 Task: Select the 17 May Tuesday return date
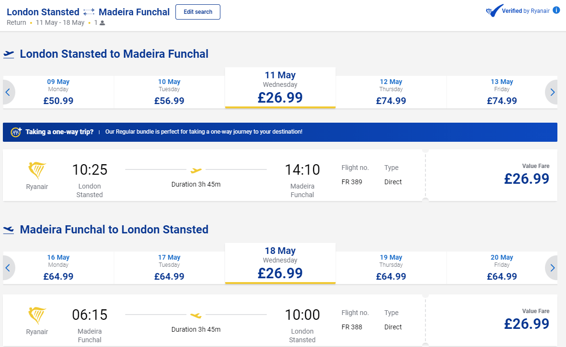[x=169, y=268]
